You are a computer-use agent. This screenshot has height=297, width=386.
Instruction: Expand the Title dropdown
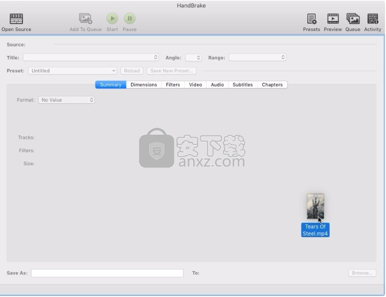91,57
